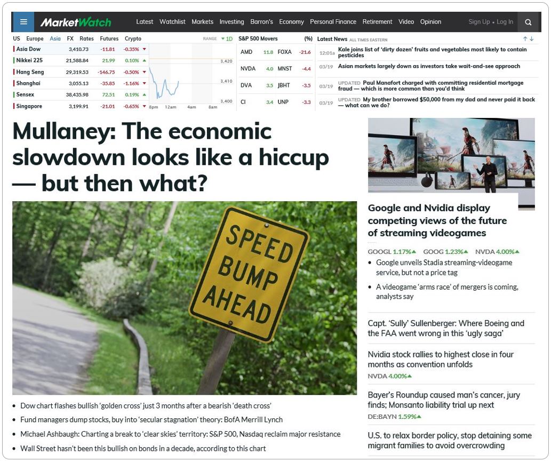Switch to the Rates tab
551x461 pixels.
[86, 38]
